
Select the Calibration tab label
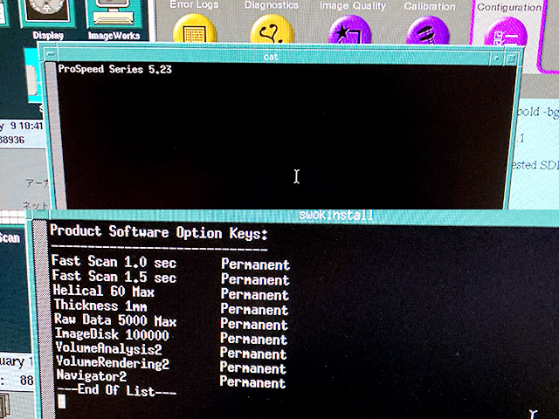(x=430, y=6)
